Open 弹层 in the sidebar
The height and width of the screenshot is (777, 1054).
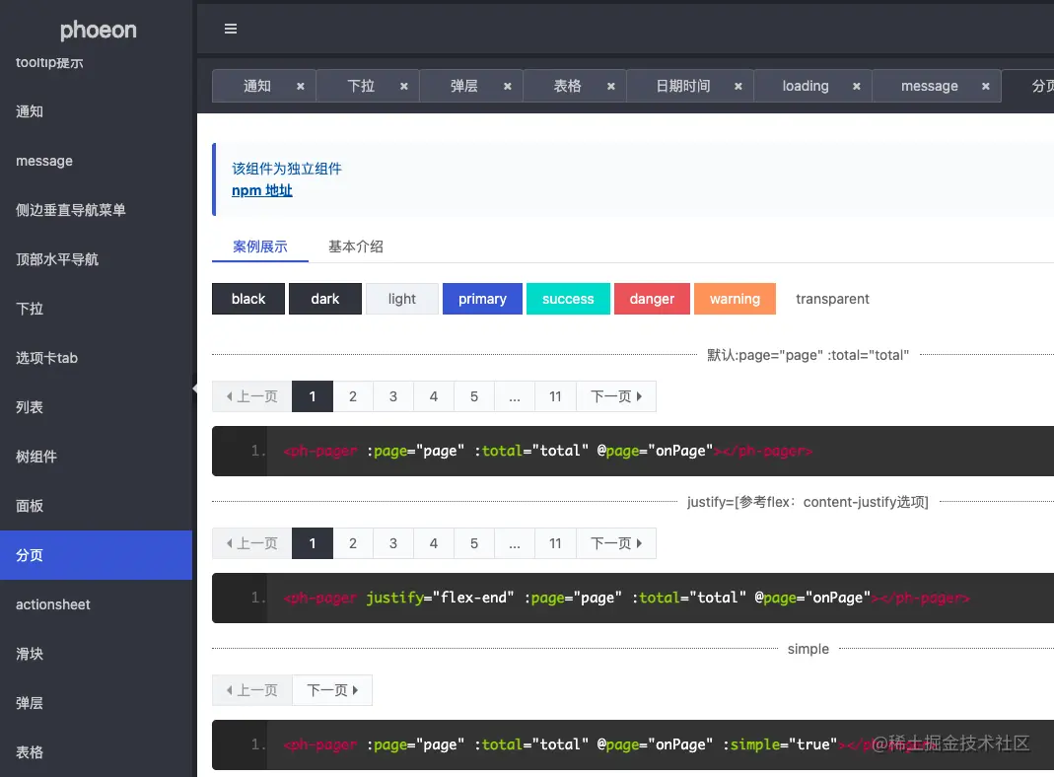click(96, 703)
